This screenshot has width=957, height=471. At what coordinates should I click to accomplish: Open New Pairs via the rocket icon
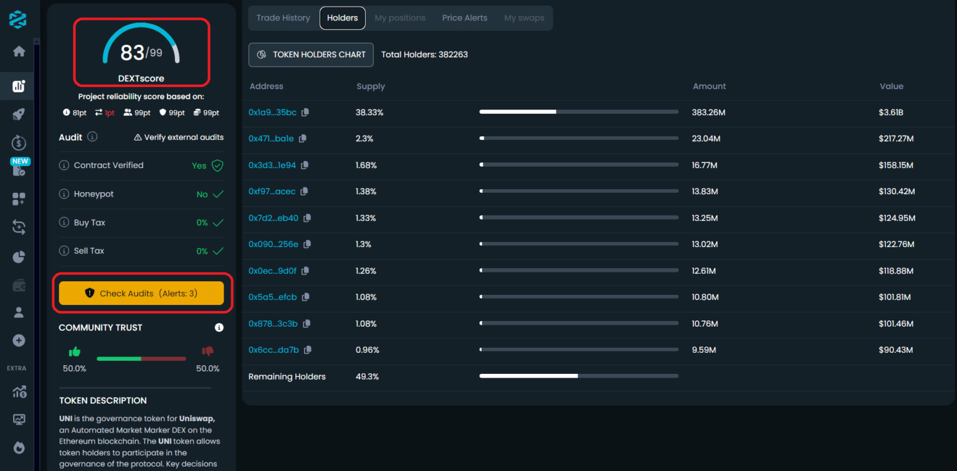pos(17,114)
